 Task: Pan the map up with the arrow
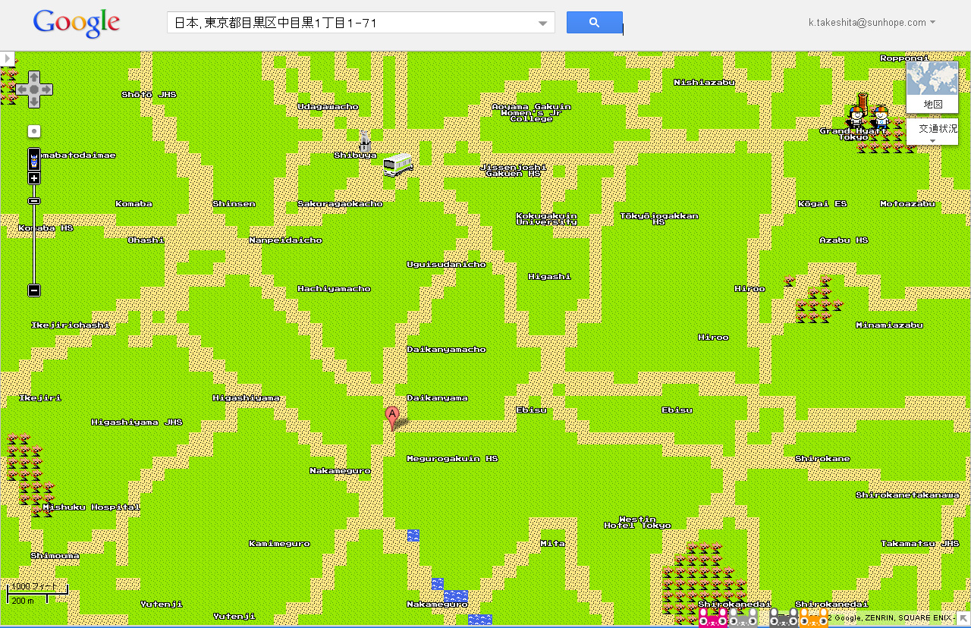click(x=34, y=77)
